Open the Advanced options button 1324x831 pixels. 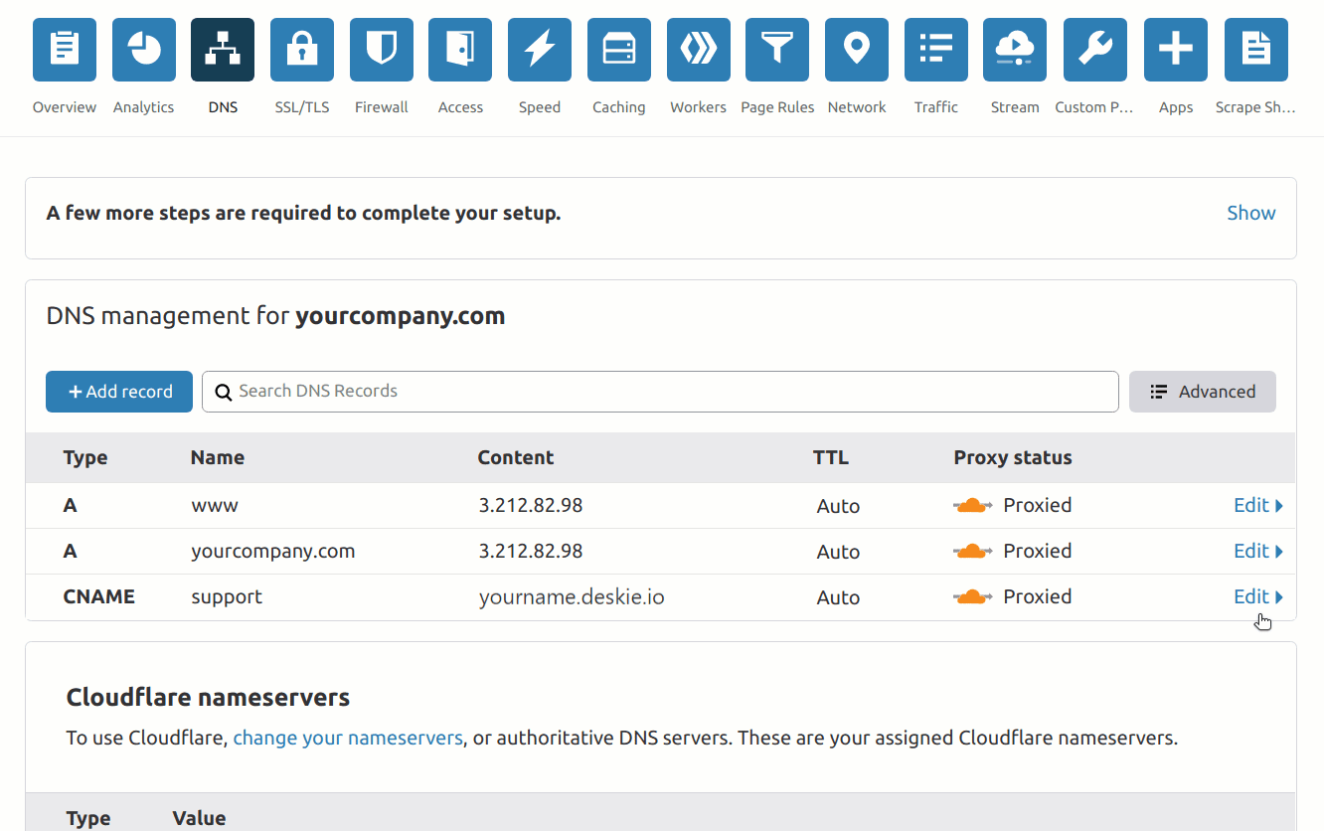click(x=1203, y=392)
